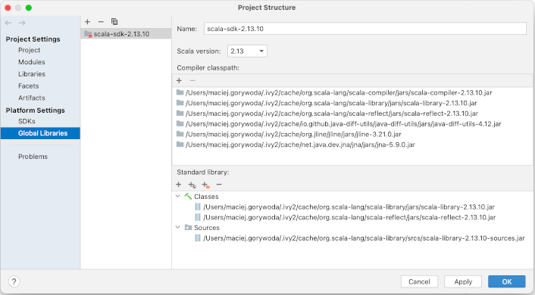Remove the selected global library

coord(101,22)
